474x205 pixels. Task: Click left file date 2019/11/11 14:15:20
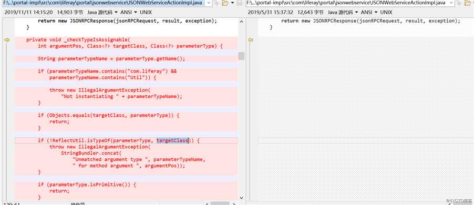[29, 13]
